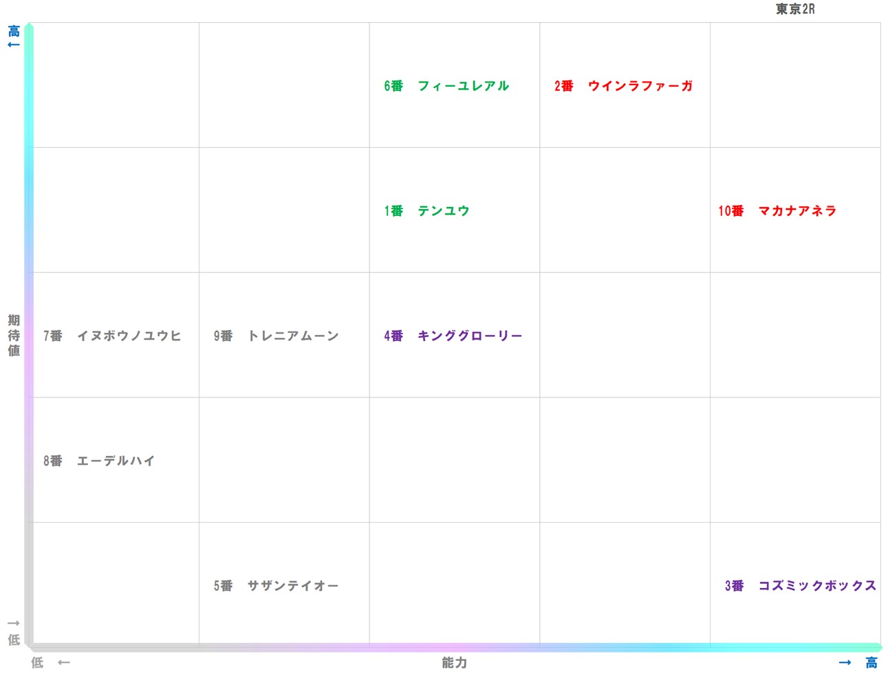Select the 東京2R race title
Viewport: 888px width, 676px height.
click(x=794, y=9)
